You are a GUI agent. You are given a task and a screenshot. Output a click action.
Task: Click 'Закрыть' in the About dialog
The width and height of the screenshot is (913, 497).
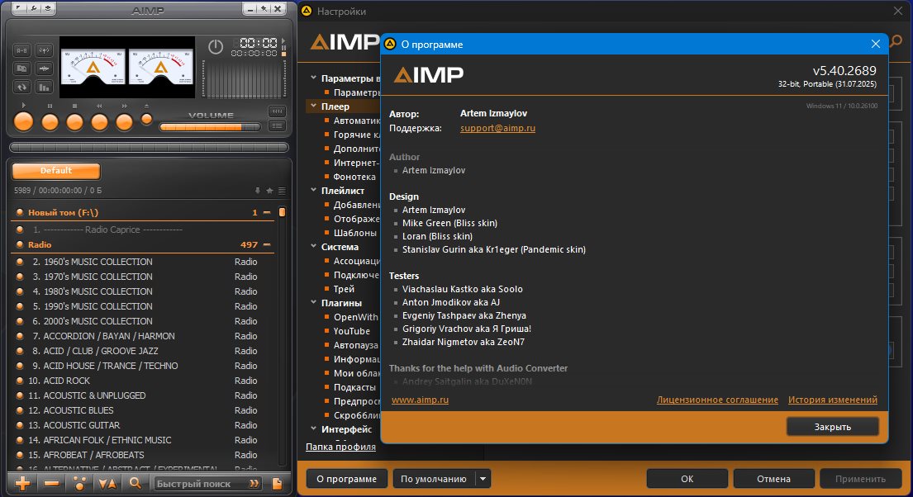click(x=833, y=427)
